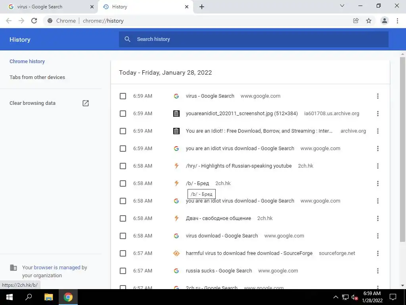
Task: Open actions menu for '/hry/ - Highlights' entry
Action: 378,166
